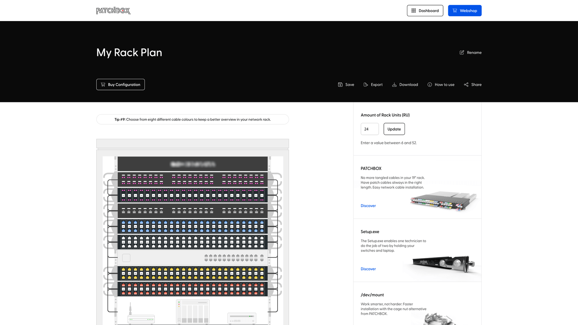Open Discover link under PATCHBOX section
Image resolution: width=578 pixels, height=325 pixels.
(x=368, y=206)
